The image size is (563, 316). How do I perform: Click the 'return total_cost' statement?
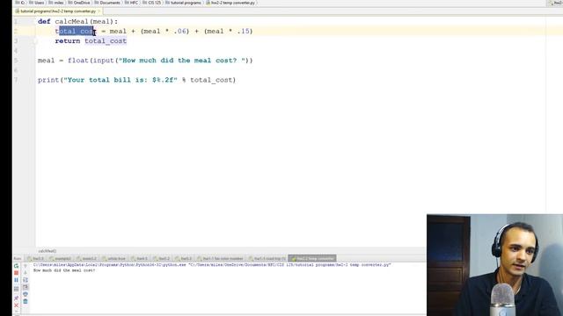(x=91, y=41)
